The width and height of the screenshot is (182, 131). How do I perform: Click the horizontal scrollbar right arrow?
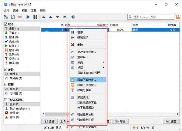[177, 114]
